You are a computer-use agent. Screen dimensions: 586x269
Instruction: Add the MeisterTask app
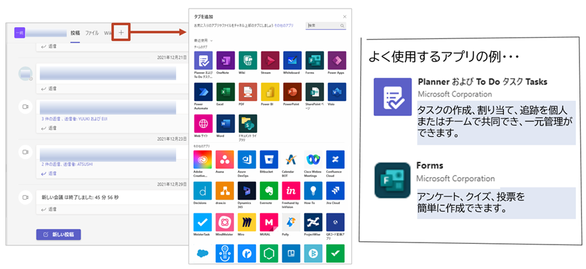click(x=202, y=222)
